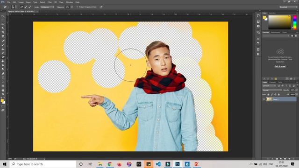Hide Layer 0 visibility eye
Viewport: 299px width, 168px height.
(x=264, y=99)
